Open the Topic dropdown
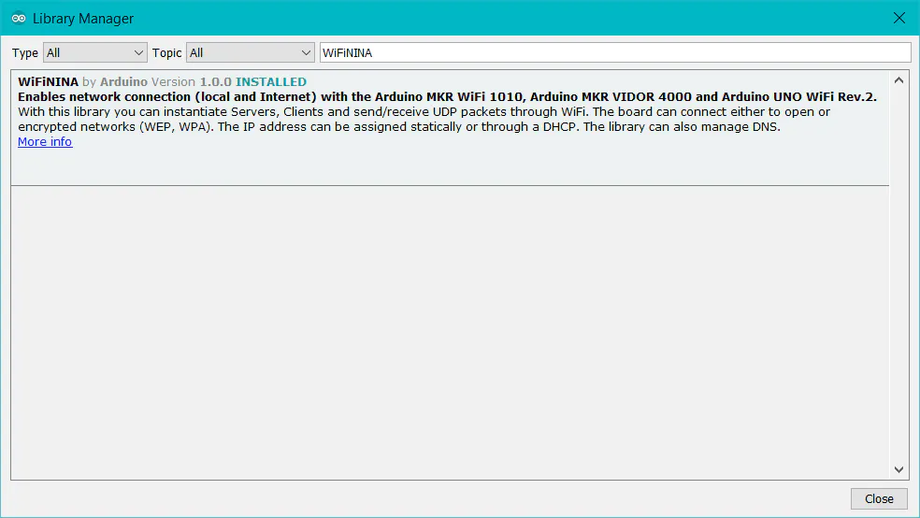This screenshot has width=920, height=518. point(250,52)
